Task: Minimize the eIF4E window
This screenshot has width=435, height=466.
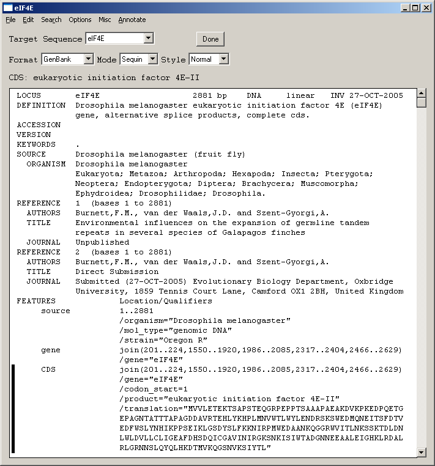Action: [404, 7]
